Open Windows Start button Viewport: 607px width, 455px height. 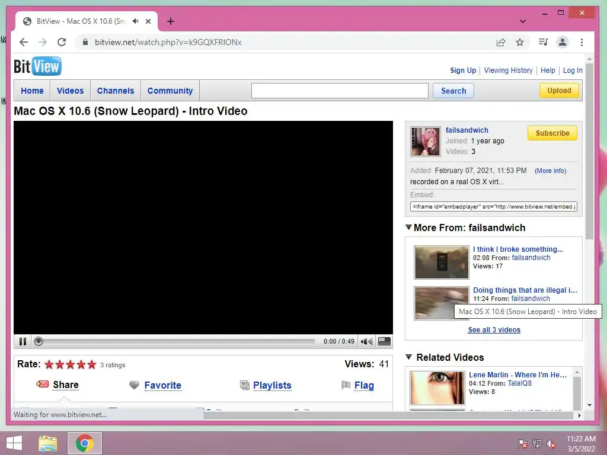(x=14, y=443)
